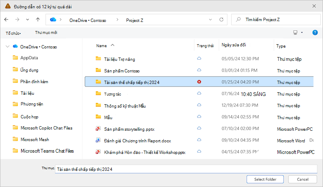Screen dimensions: 323x187
Task: Go up one folder level arrow
Action: coord(38,19)
